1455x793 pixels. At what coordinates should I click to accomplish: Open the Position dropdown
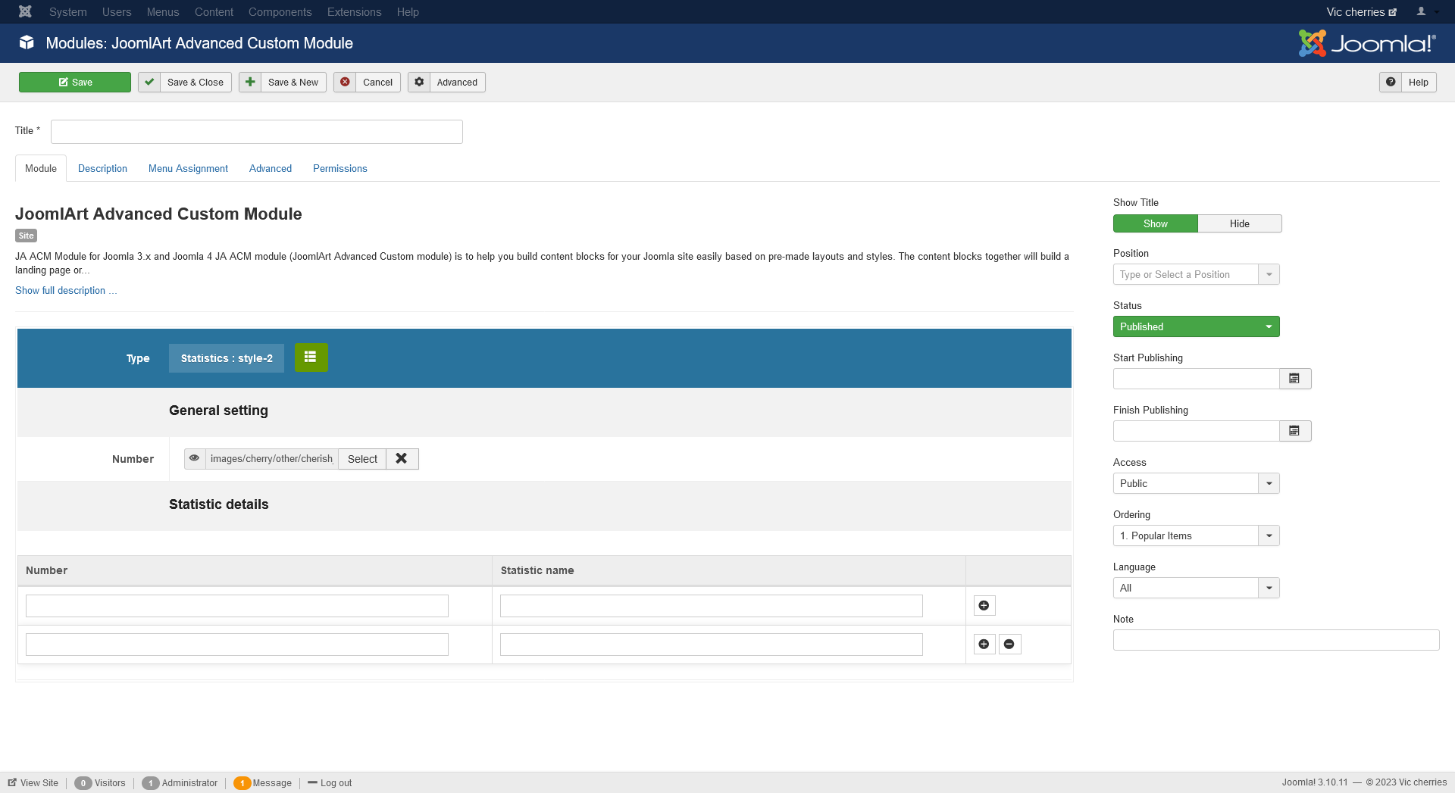(x=1196, y=274)
